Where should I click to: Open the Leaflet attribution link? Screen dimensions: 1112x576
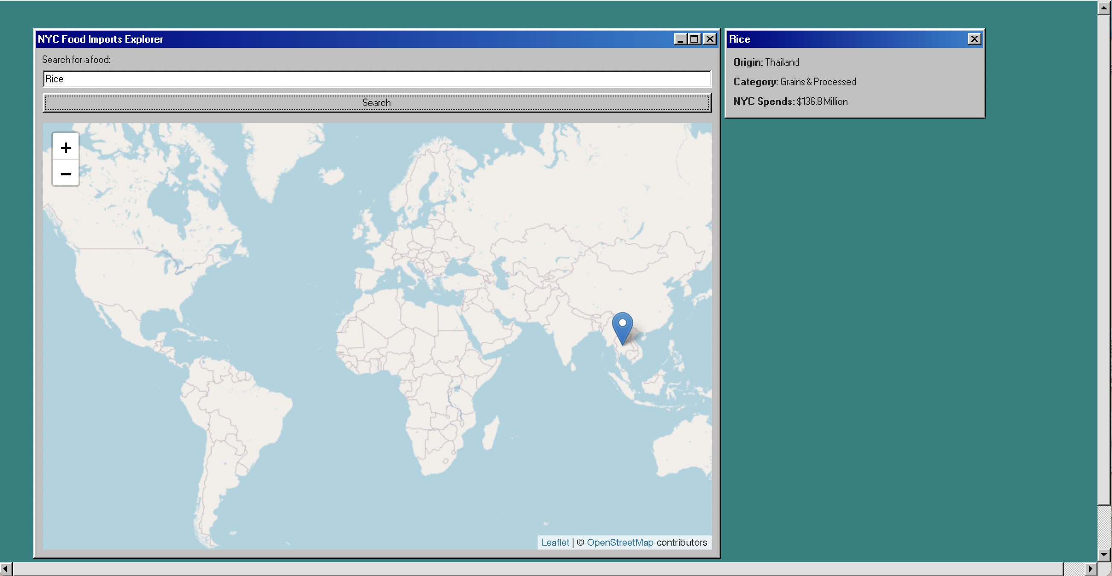(555, 542)
